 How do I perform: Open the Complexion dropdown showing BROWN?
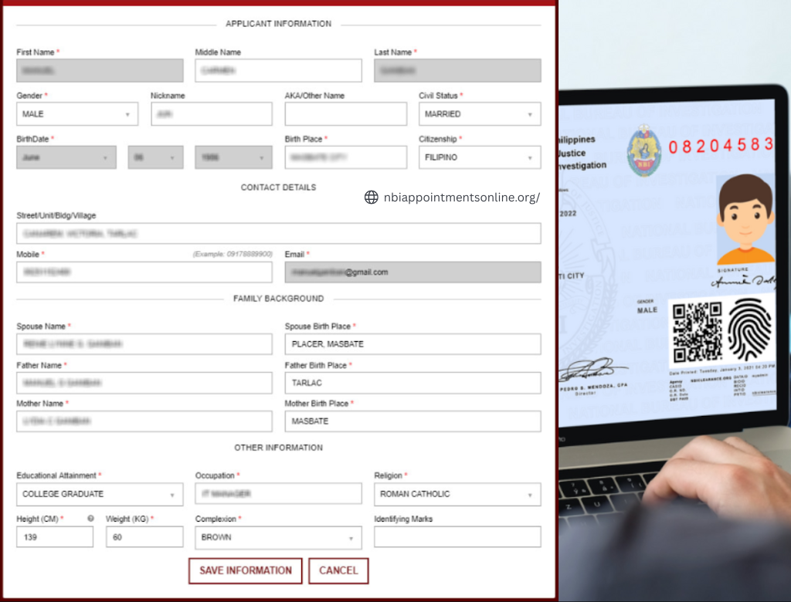coord(277,537)
